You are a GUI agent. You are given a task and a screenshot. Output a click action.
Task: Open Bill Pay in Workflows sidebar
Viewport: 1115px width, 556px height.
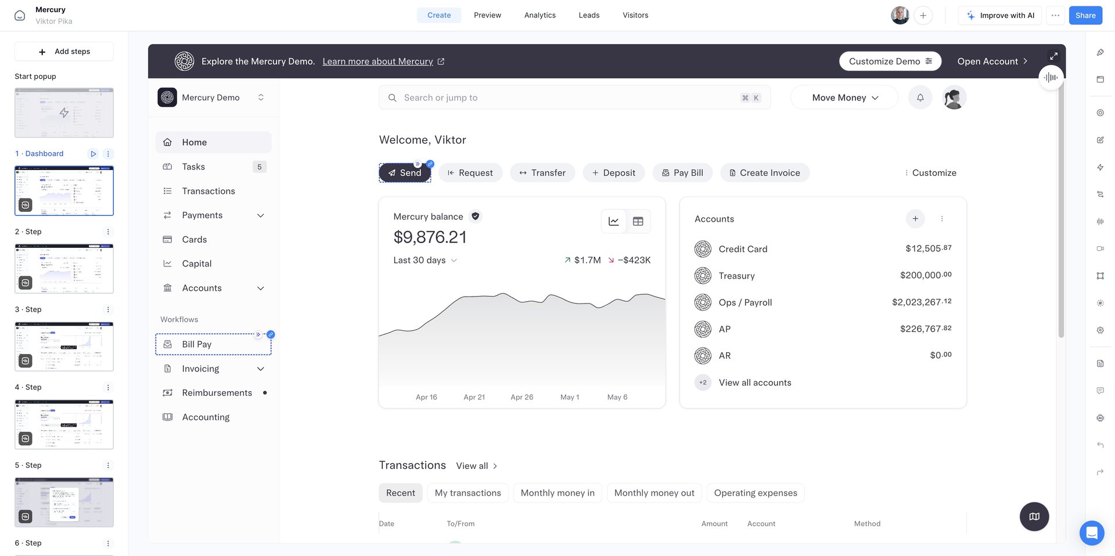(x=213, y=344)
